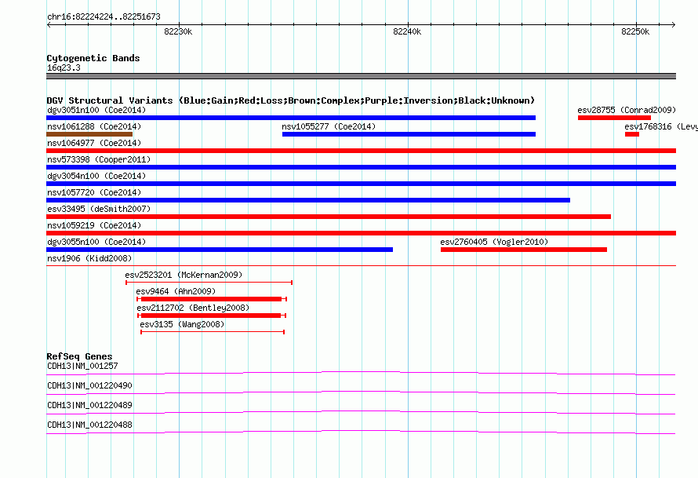Click the nsv1057720 (Coe2014) label

94,192
